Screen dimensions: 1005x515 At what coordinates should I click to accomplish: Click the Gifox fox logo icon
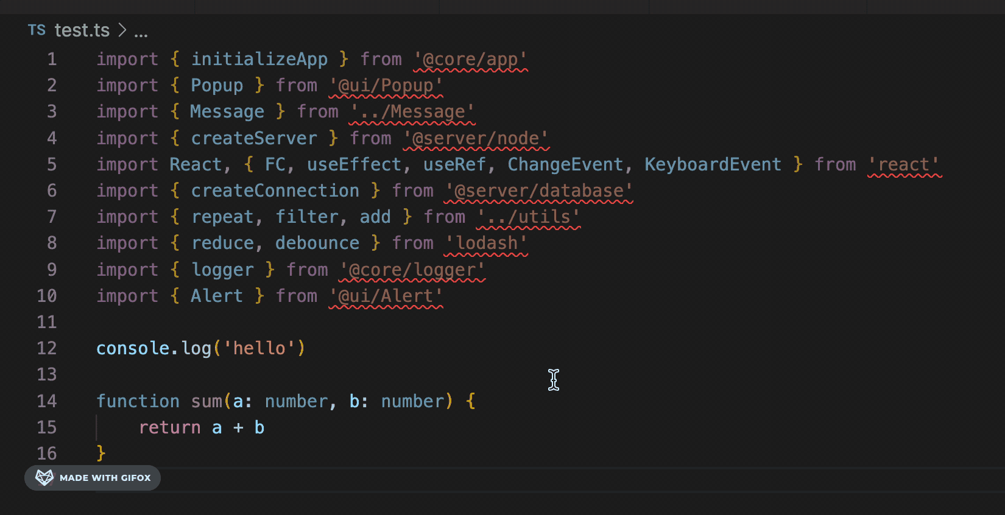click(44, 478)
